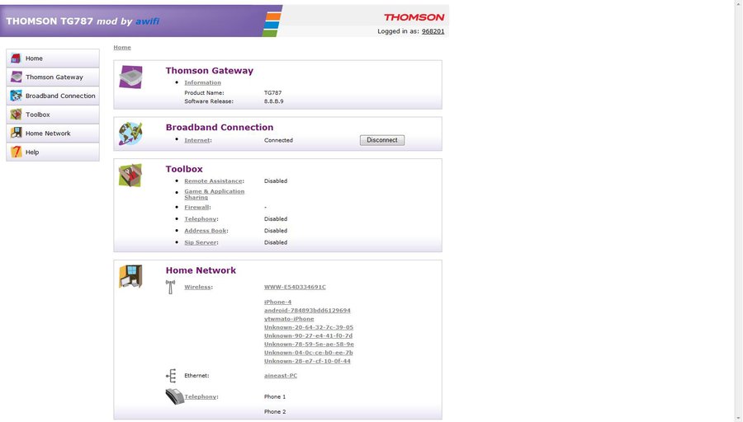Click the Home Network sidebar icon
Viewport: 743px width, 422px height.
tap(17, 133)
